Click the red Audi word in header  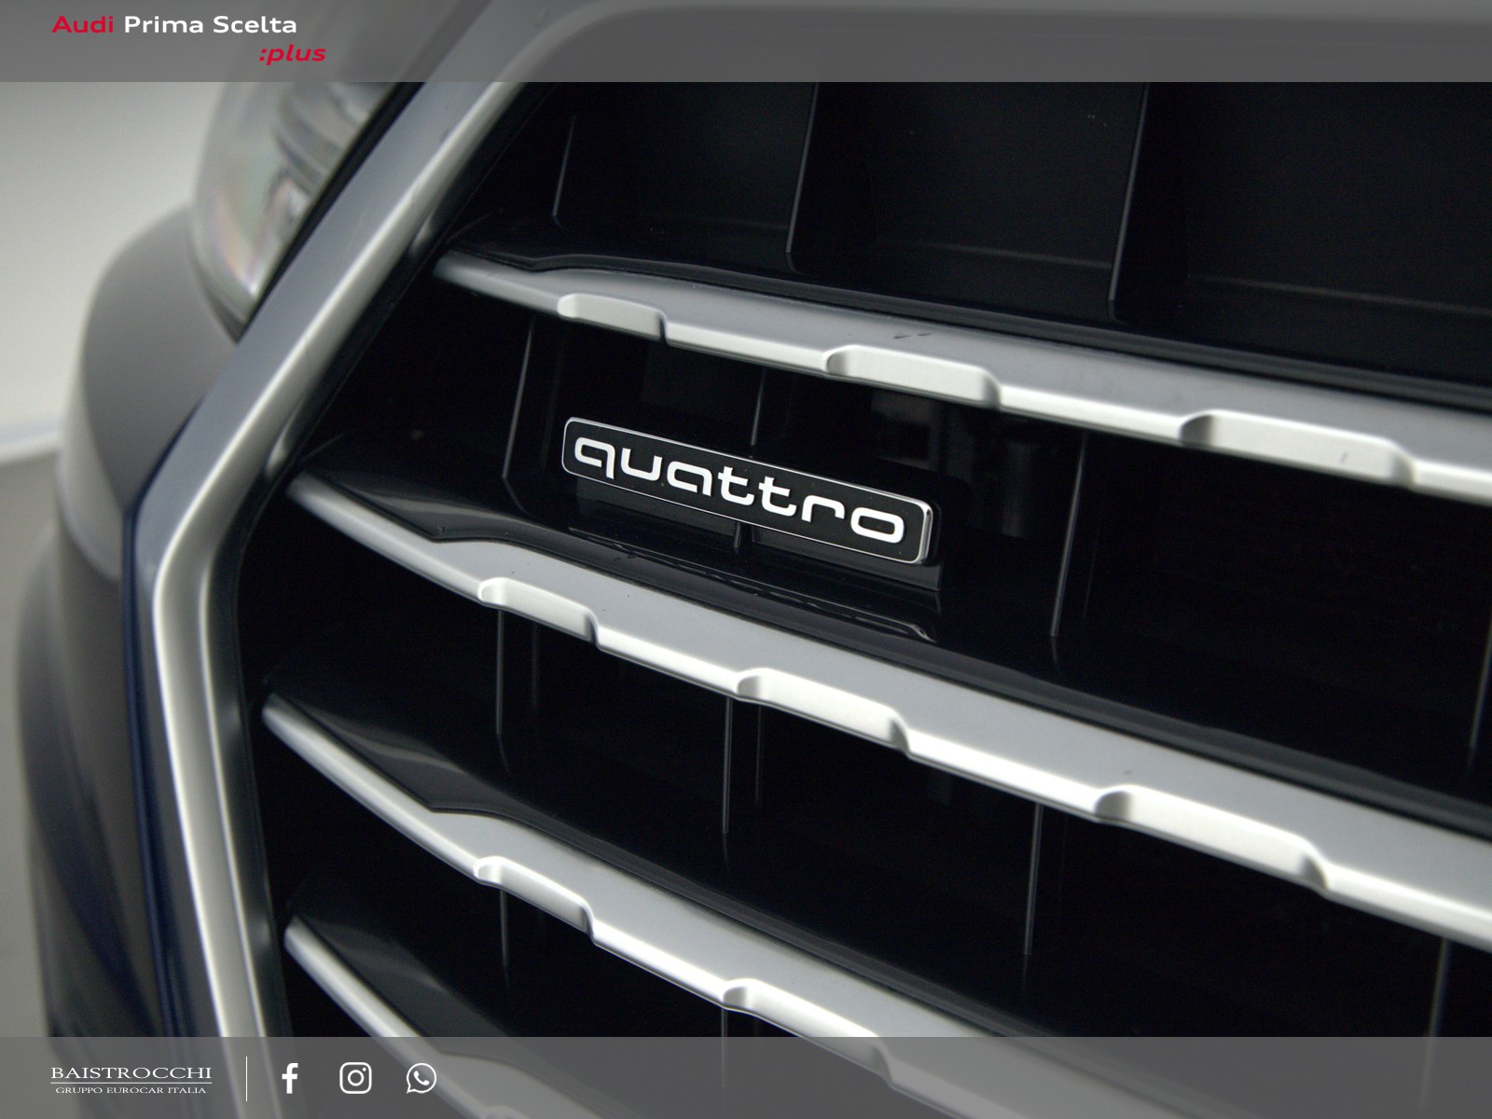(x=83, y=25)
